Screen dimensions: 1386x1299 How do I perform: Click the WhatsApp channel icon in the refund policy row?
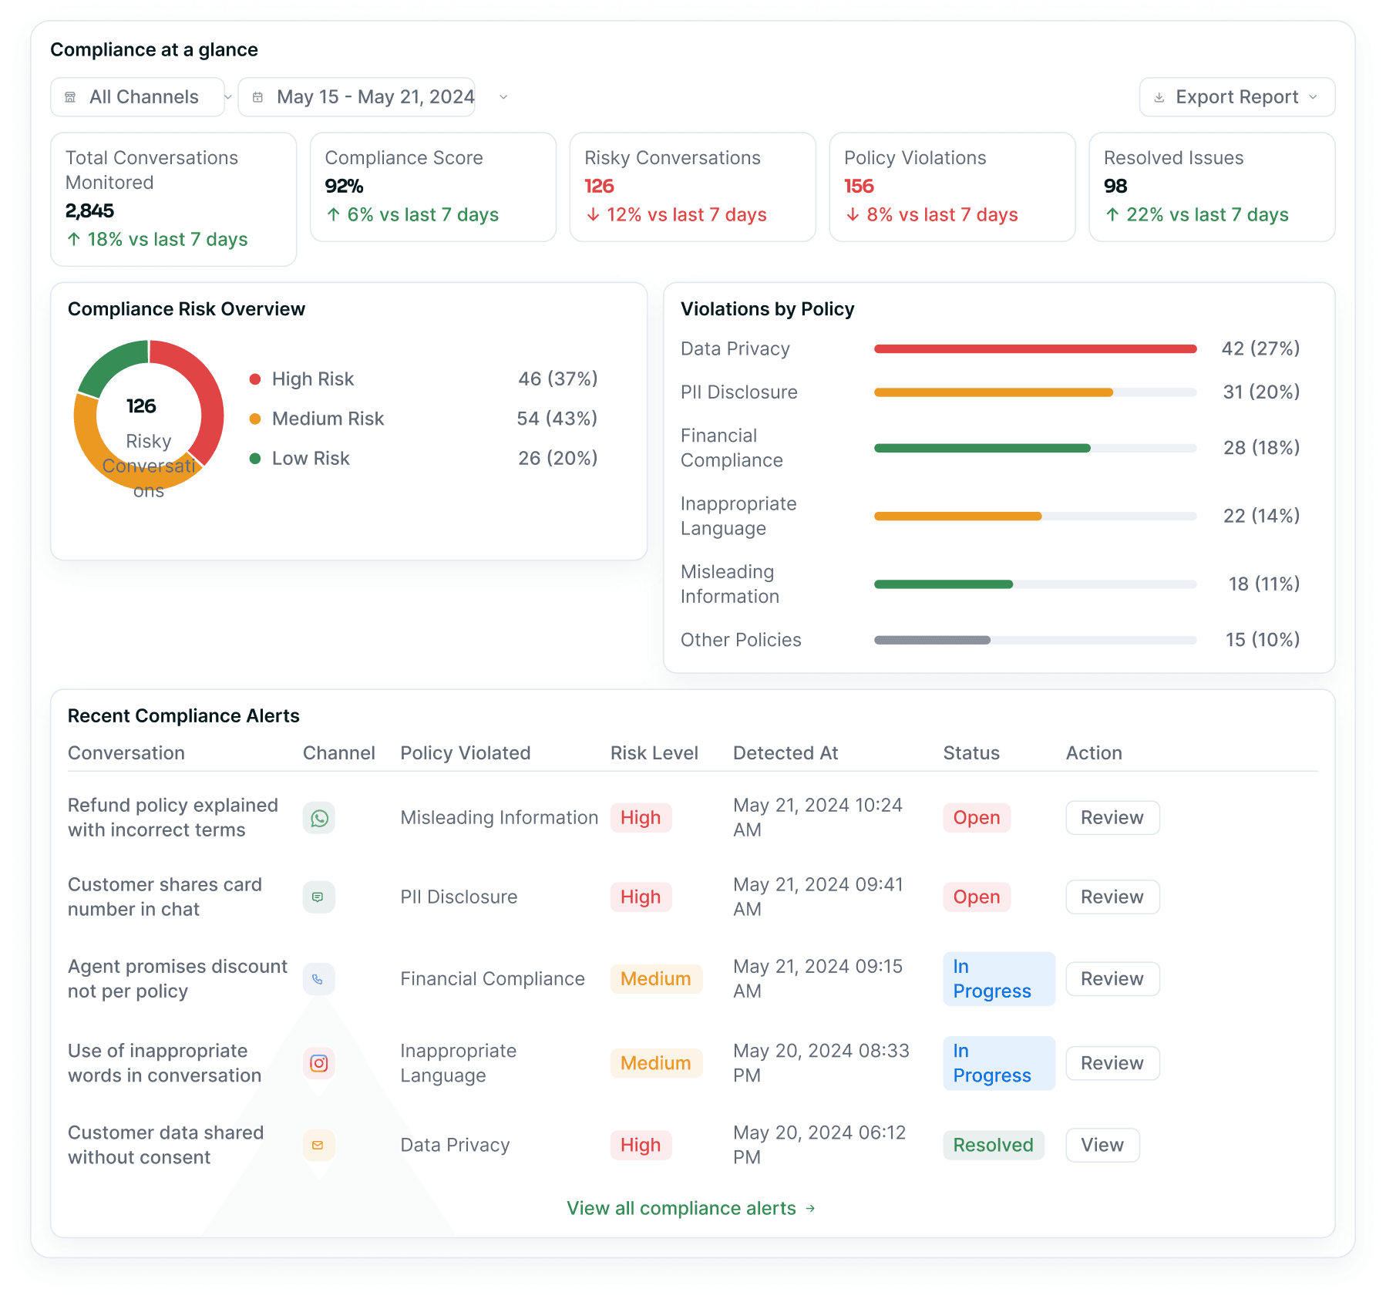pos(319,818)
